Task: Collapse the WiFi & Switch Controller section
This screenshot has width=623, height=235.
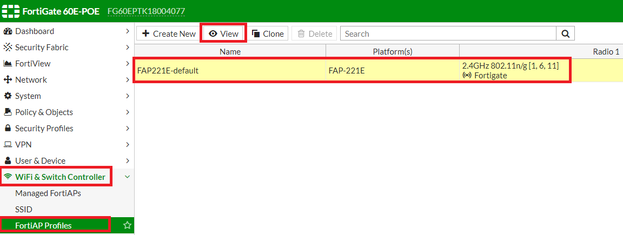Action: point(127,177)
